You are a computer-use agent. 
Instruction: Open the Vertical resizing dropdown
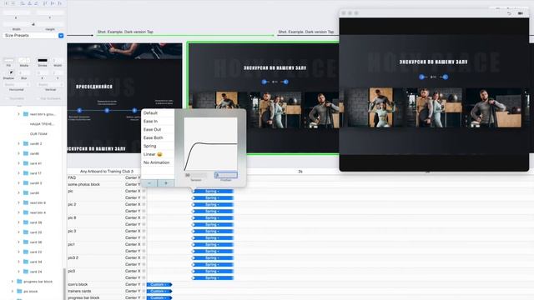[x=50, y=85]
